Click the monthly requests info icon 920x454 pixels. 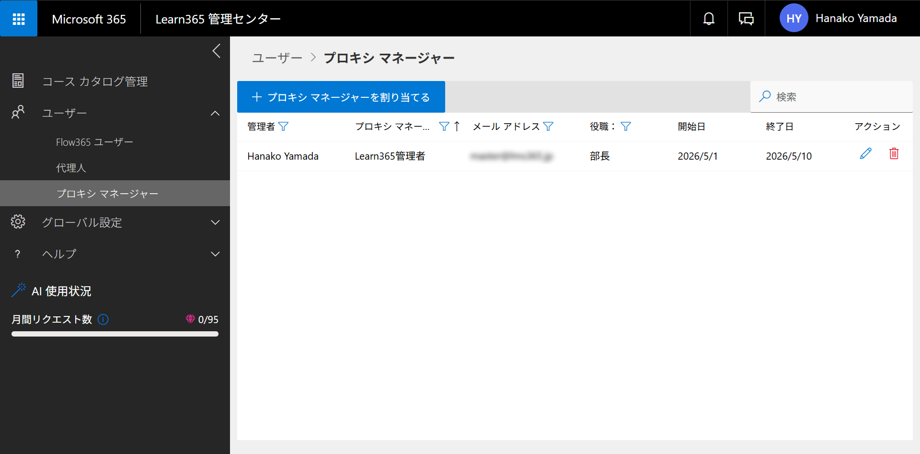pos(103,319)
